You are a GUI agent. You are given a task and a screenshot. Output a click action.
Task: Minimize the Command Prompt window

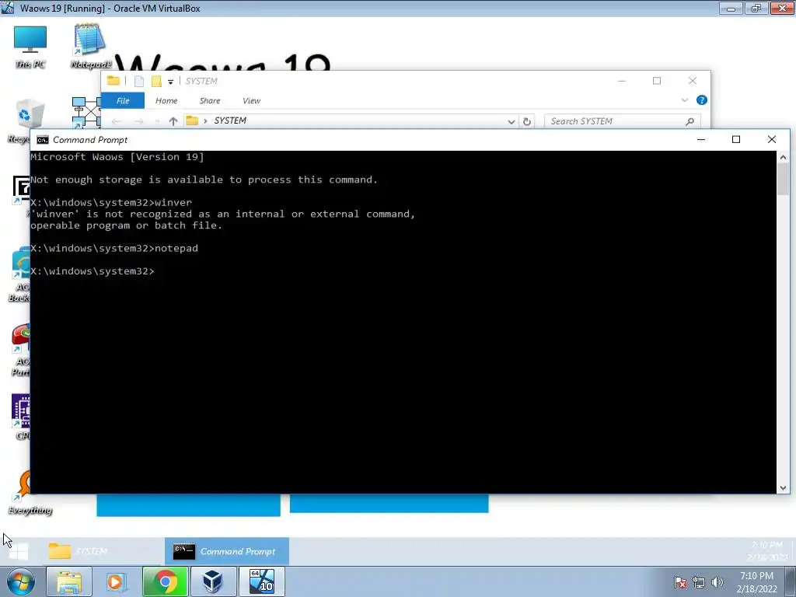(701, 140)
